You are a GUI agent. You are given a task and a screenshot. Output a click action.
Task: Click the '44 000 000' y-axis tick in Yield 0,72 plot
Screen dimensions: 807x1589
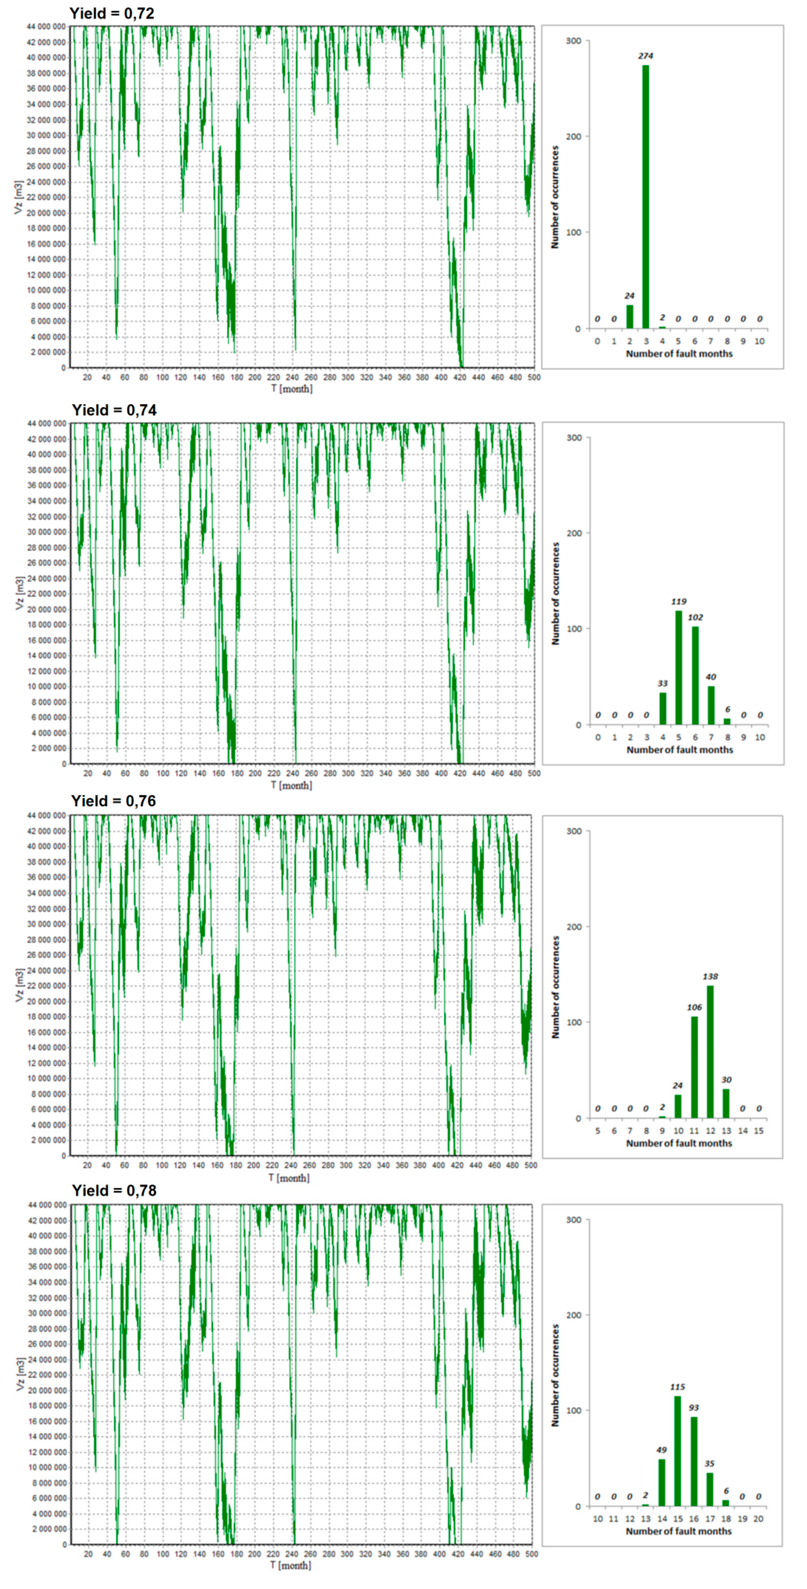(46, 27)
